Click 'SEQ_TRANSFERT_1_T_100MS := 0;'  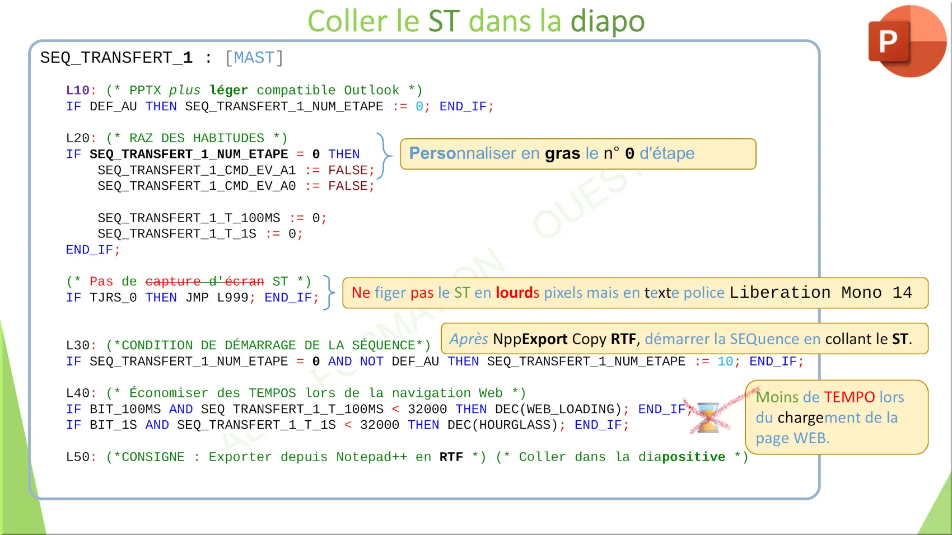click(212, 218)
